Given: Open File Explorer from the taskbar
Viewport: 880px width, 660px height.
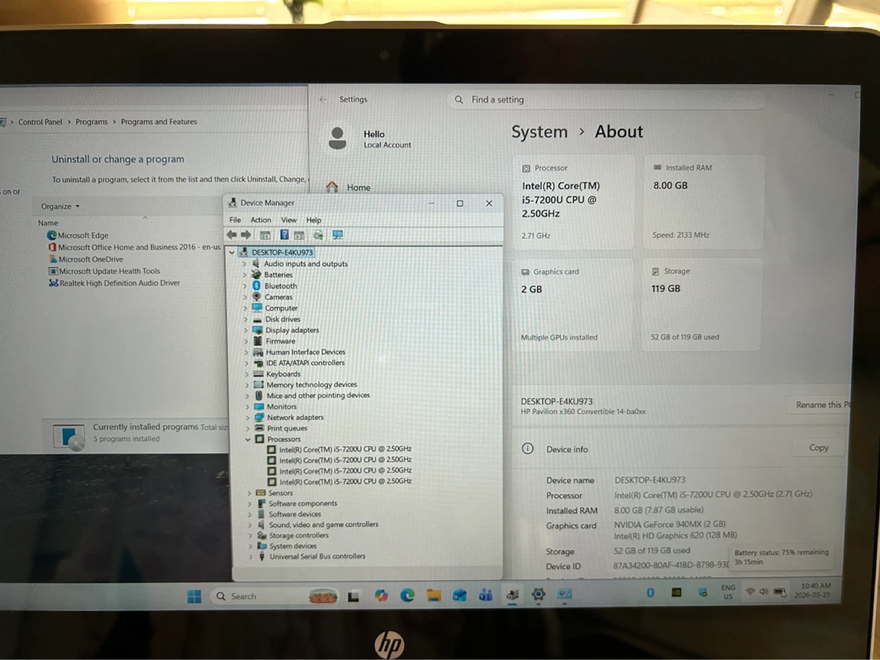Looking at the screenshot, I should click(x=434, y=595).
